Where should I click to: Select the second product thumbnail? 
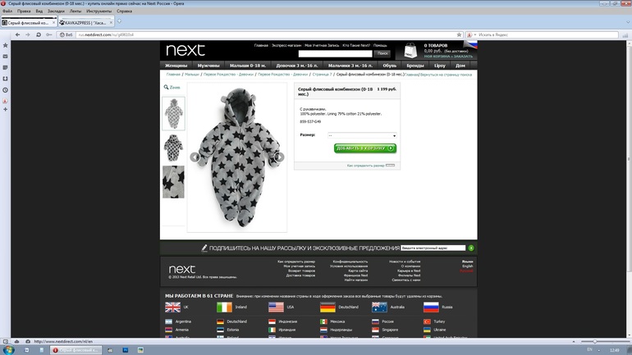click(x=173, y=148)
